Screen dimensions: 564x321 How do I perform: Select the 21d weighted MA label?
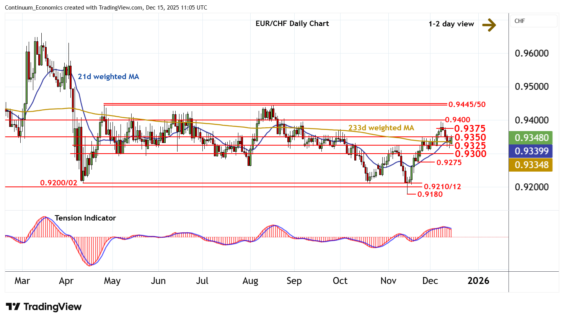tap(108, 77)
